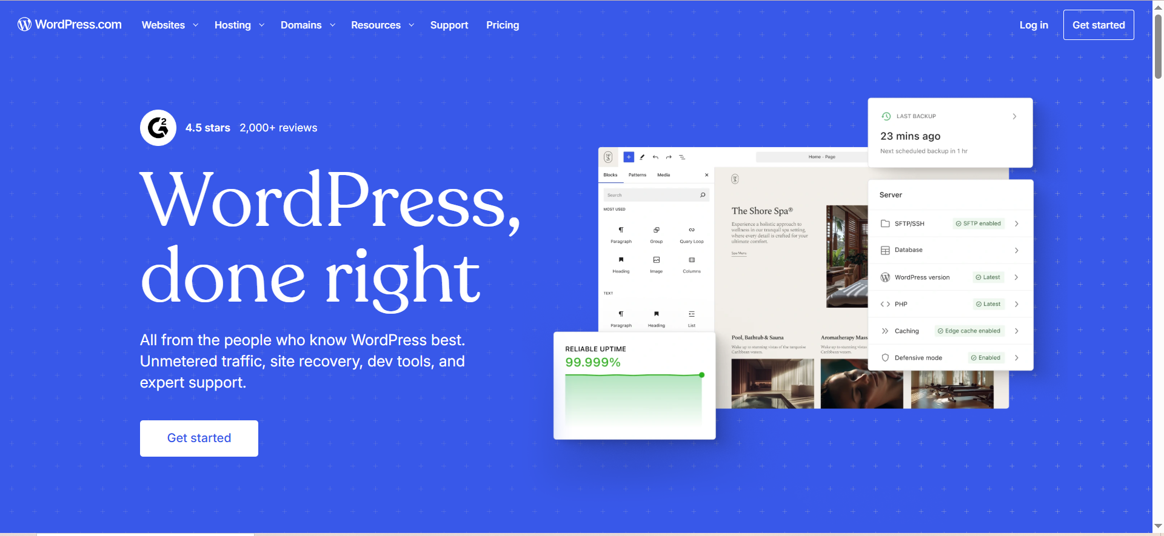Click the Database table icon in Server card
The height and width of the screenshot is (536, 1164).
click(x=885, y=250)
